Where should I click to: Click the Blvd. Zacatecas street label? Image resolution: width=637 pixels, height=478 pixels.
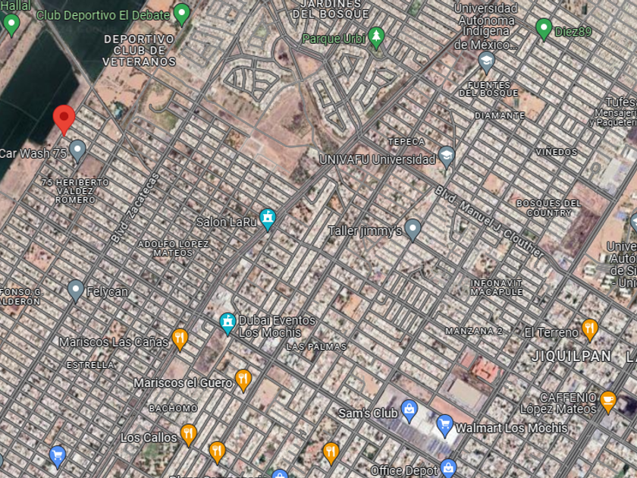coord(134,208)
